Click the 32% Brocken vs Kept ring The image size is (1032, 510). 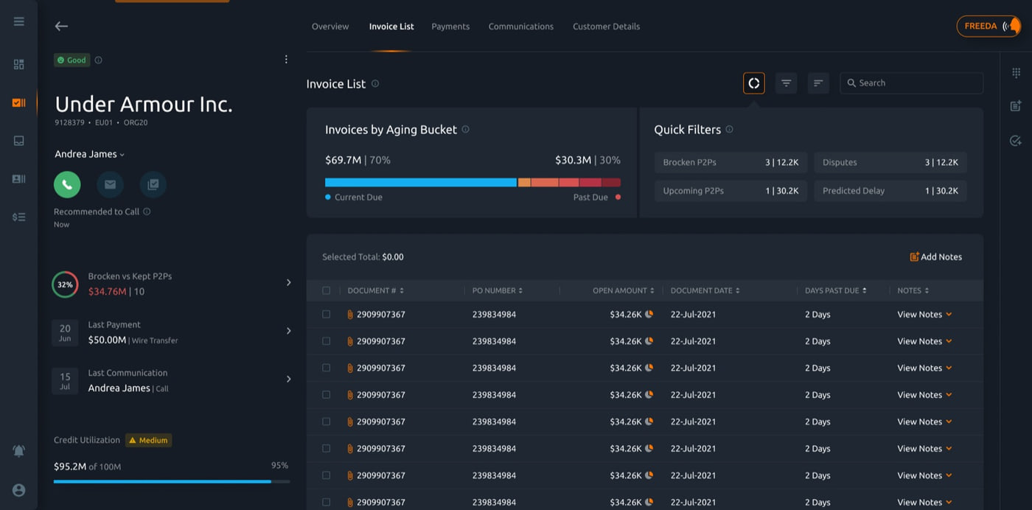65,284
